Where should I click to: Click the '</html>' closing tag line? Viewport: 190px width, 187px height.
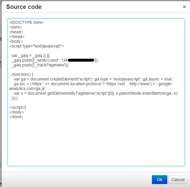click(x=16, y=117)
